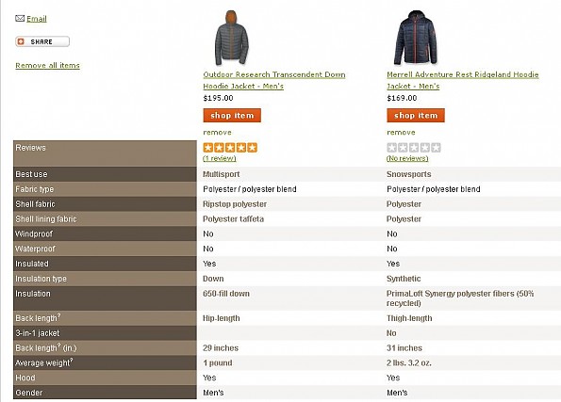Click the Back length help question mark

pyautogui.click(x=59, y=315)
